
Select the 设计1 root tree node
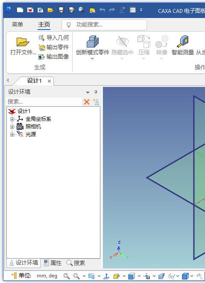point(24,111)
